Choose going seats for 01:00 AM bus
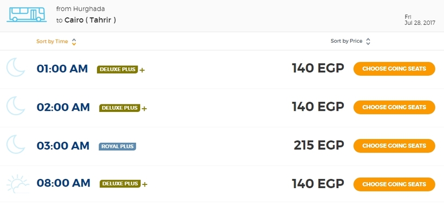Image resolution: width=444 pixels, height=206 pixels. (394, 69)
